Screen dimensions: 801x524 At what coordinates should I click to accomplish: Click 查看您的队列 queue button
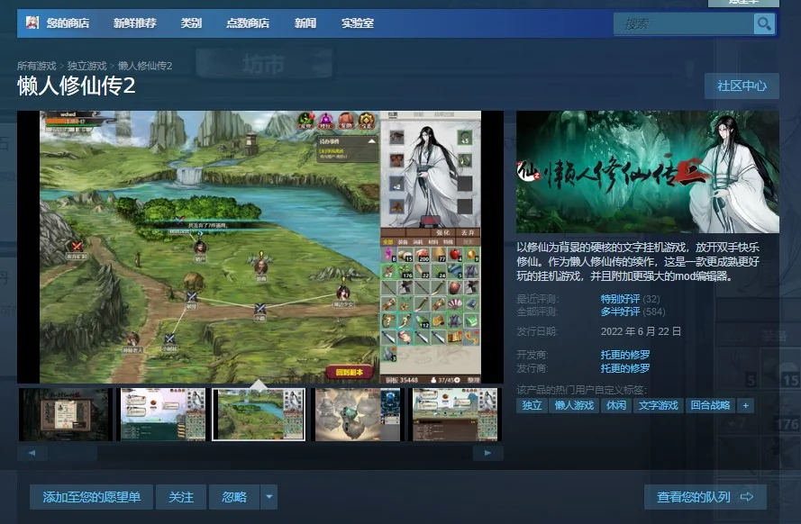tap(705, 497)
